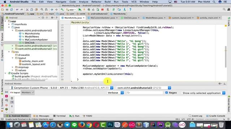This screenshot has height=129, width=231.
Task: Click the Scroll from Source target icon
Action: pos(43,18)
